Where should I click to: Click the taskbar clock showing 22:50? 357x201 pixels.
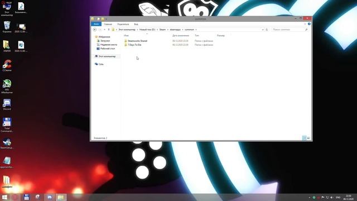click(x=348, y=197)
